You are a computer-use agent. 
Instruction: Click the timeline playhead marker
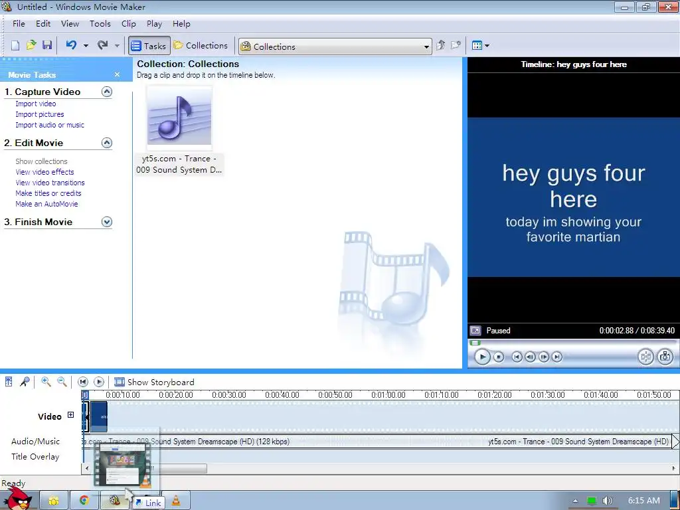[x=85, y=394]
